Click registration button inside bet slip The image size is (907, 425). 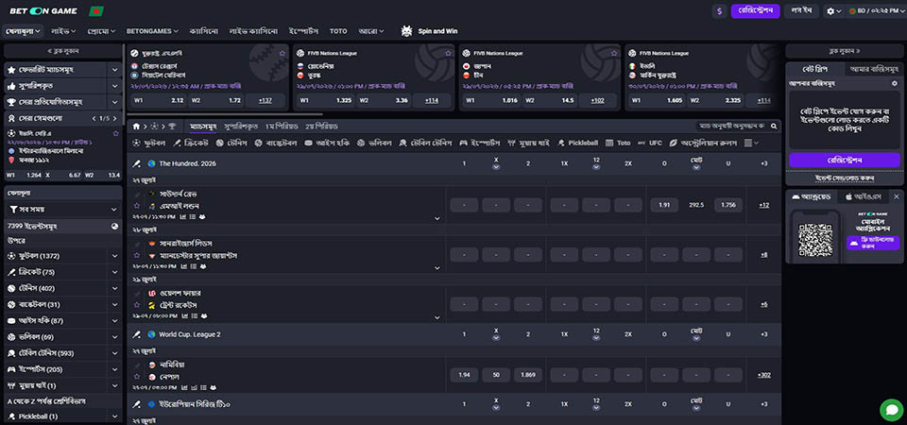pyautogui.click(x=845, y=161)
